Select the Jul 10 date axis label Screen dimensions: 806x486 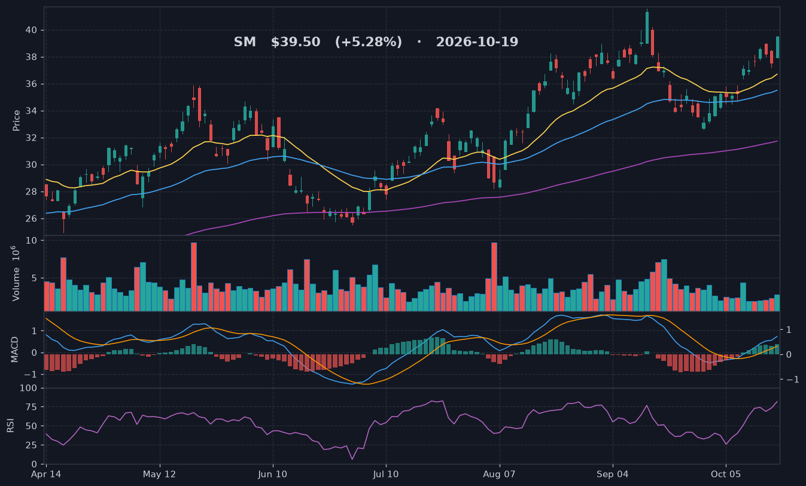(386, 474)
